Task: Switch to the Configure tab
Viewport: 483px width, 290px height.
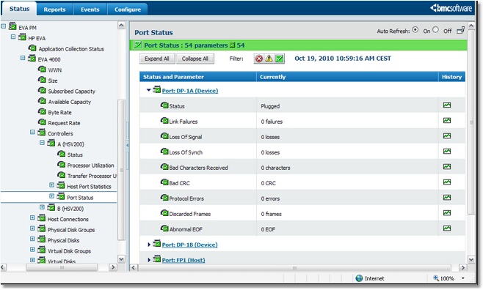Action: coord(128,10)
